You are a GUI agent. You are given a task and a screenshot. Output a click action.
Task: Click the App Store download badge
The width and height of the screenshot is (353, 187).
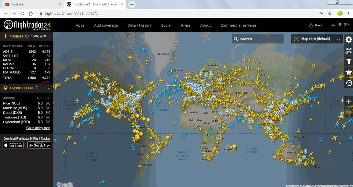13,145
